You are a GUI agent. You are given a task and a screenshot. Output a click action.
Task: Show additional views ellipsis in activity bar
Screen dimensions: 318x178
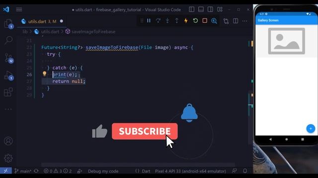click(x=8, y=109)
